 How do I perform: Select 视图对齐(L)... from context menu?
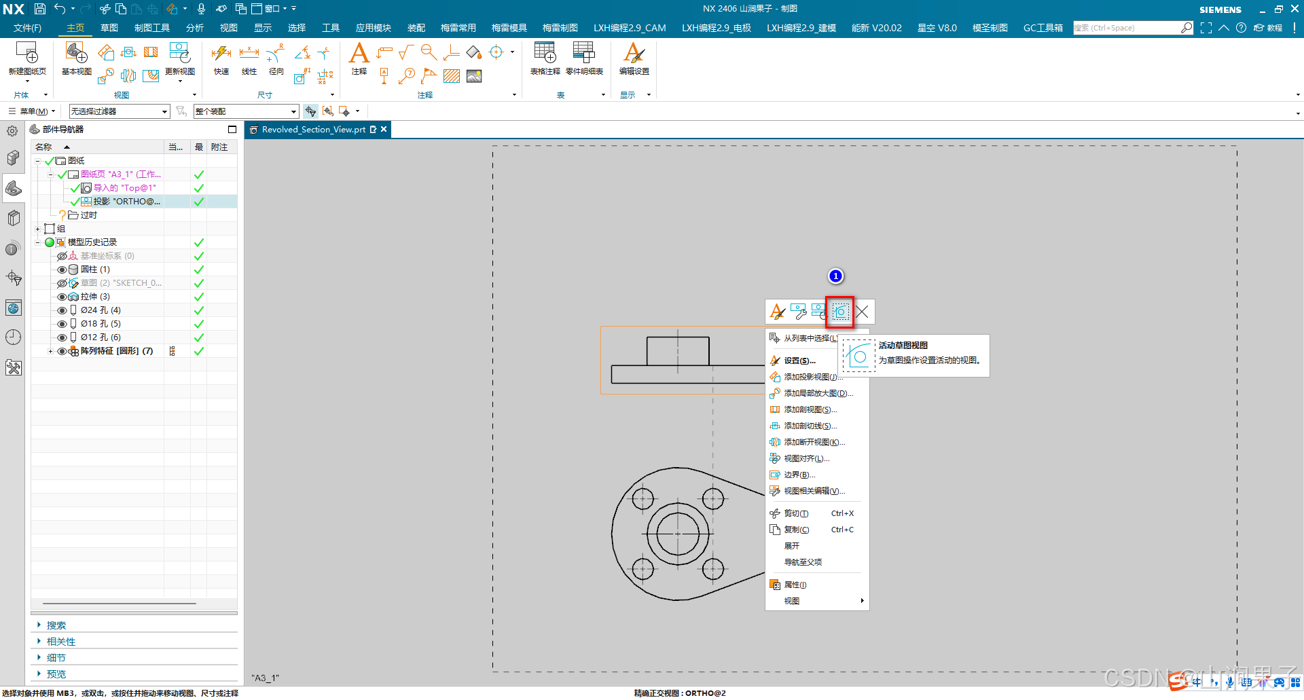click(817, 458)
